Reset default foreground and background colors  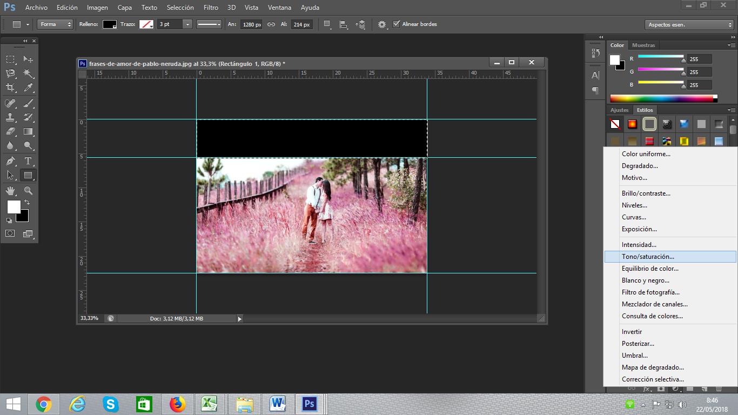click(9, 220)
